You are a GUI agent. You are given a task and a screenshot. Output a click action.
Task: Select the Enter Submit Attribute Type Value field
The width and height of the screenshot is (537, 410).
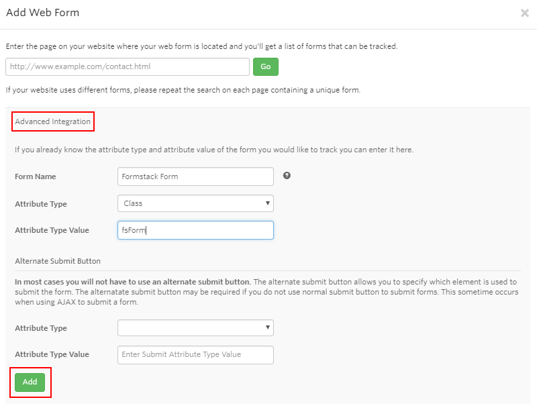195,354
